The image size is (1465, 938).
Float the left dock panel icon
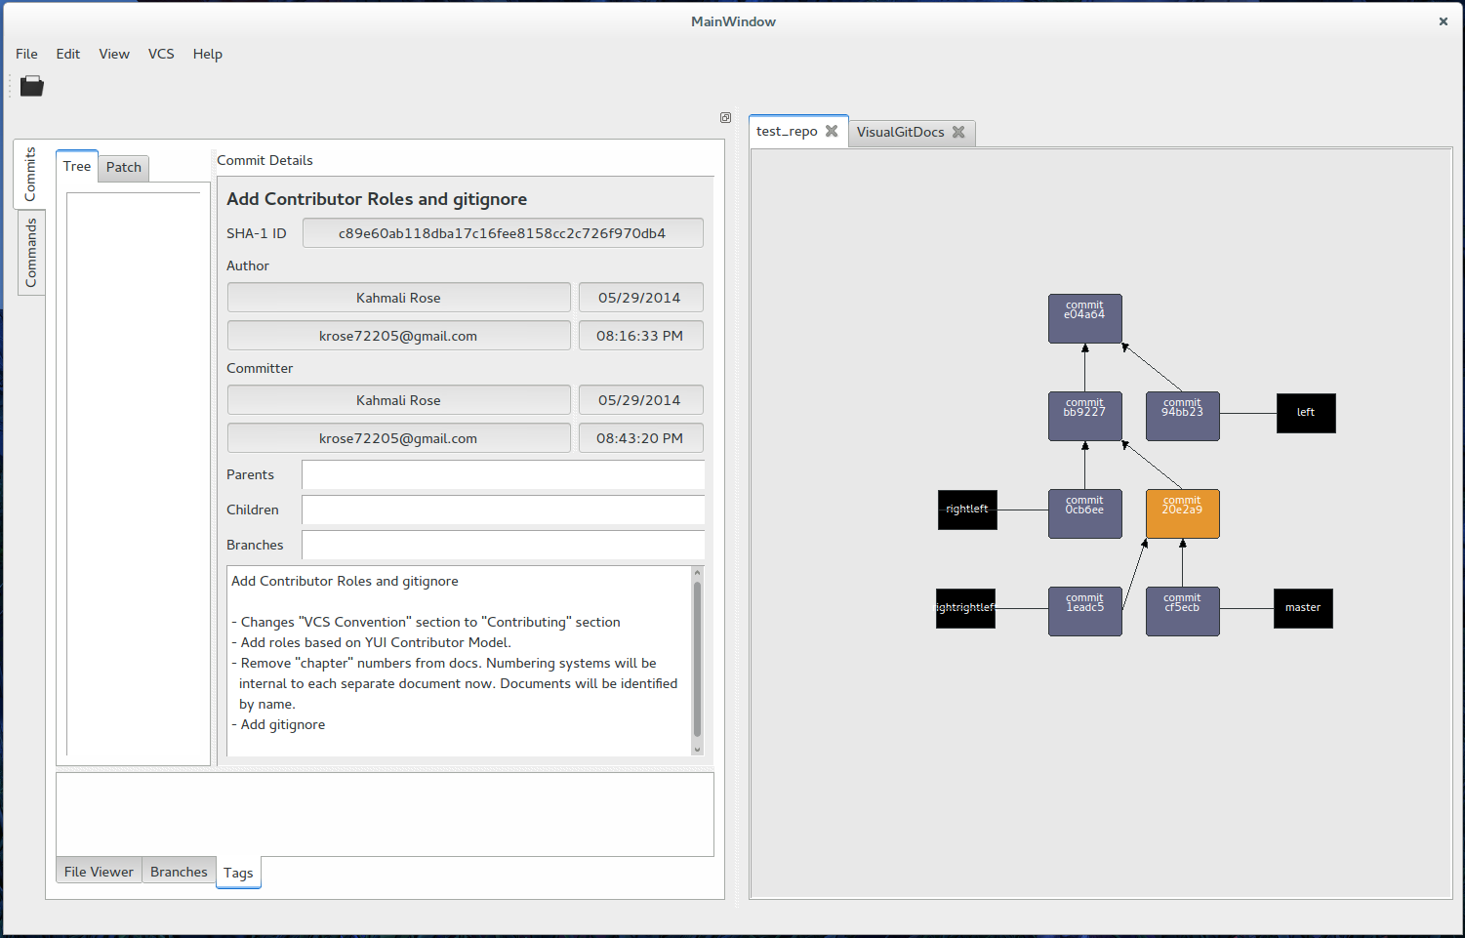(725, 117)
